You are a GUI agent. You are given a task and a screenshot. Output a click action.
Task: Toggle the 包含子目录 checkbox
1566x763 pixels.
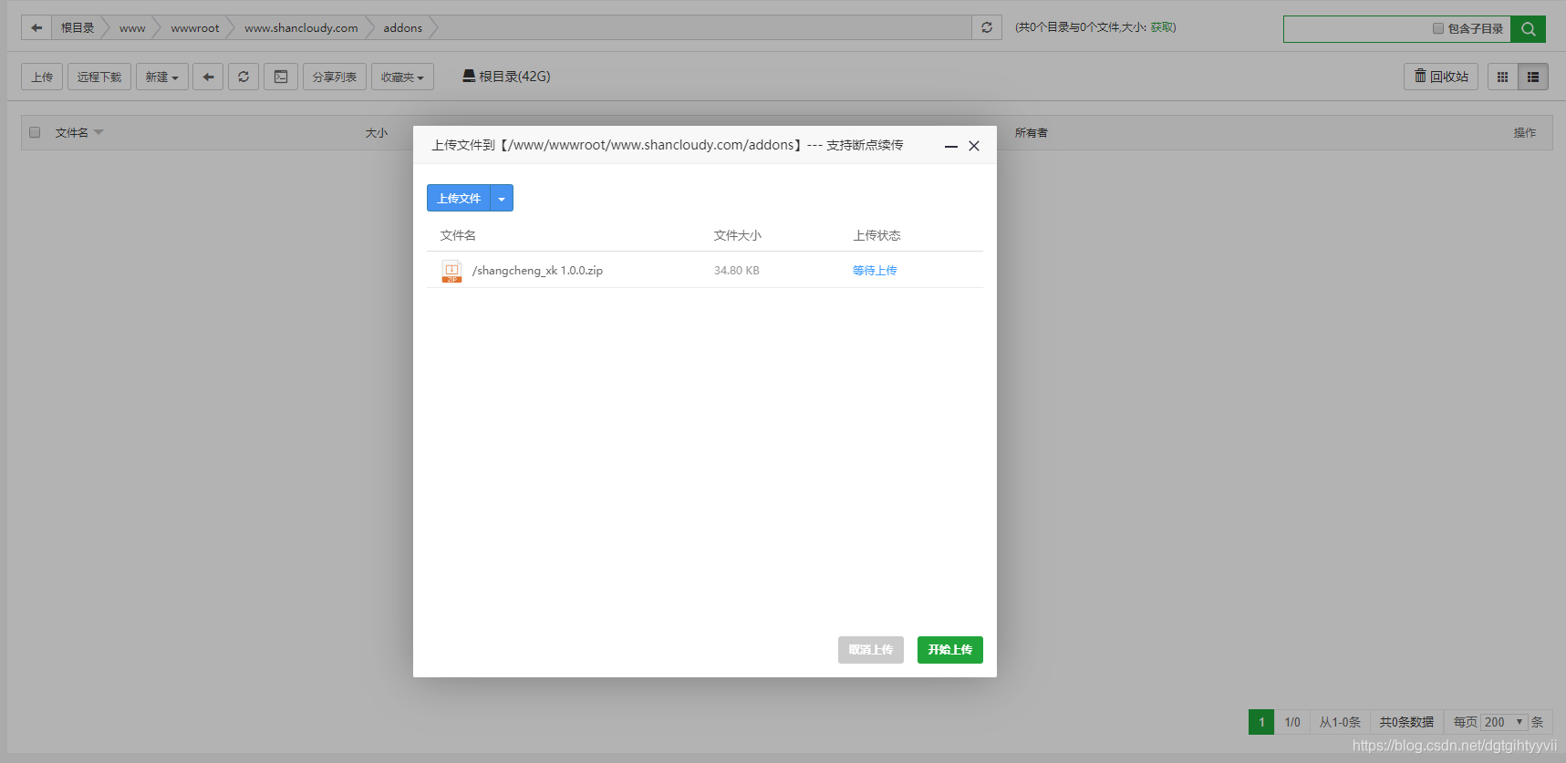tap(1438, 28)
